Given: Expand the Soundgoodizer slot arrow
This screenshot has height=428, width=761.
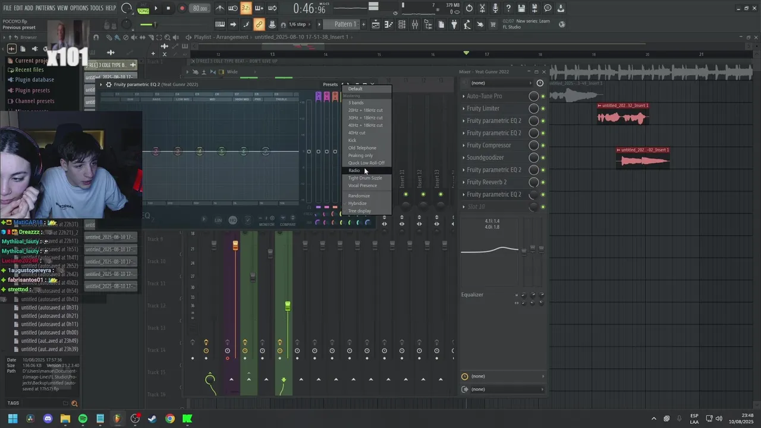Looking at the screenshot, I should (x=464, y=158).
